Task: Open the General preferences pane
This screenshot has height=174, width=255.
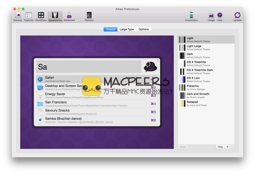Action: 18,16
